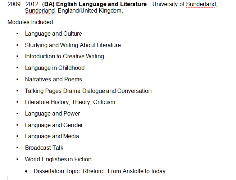This screenshot has height=180, width=236.
Task: Click the World Englishes in Fiction item
Action: tap(58, 159)
